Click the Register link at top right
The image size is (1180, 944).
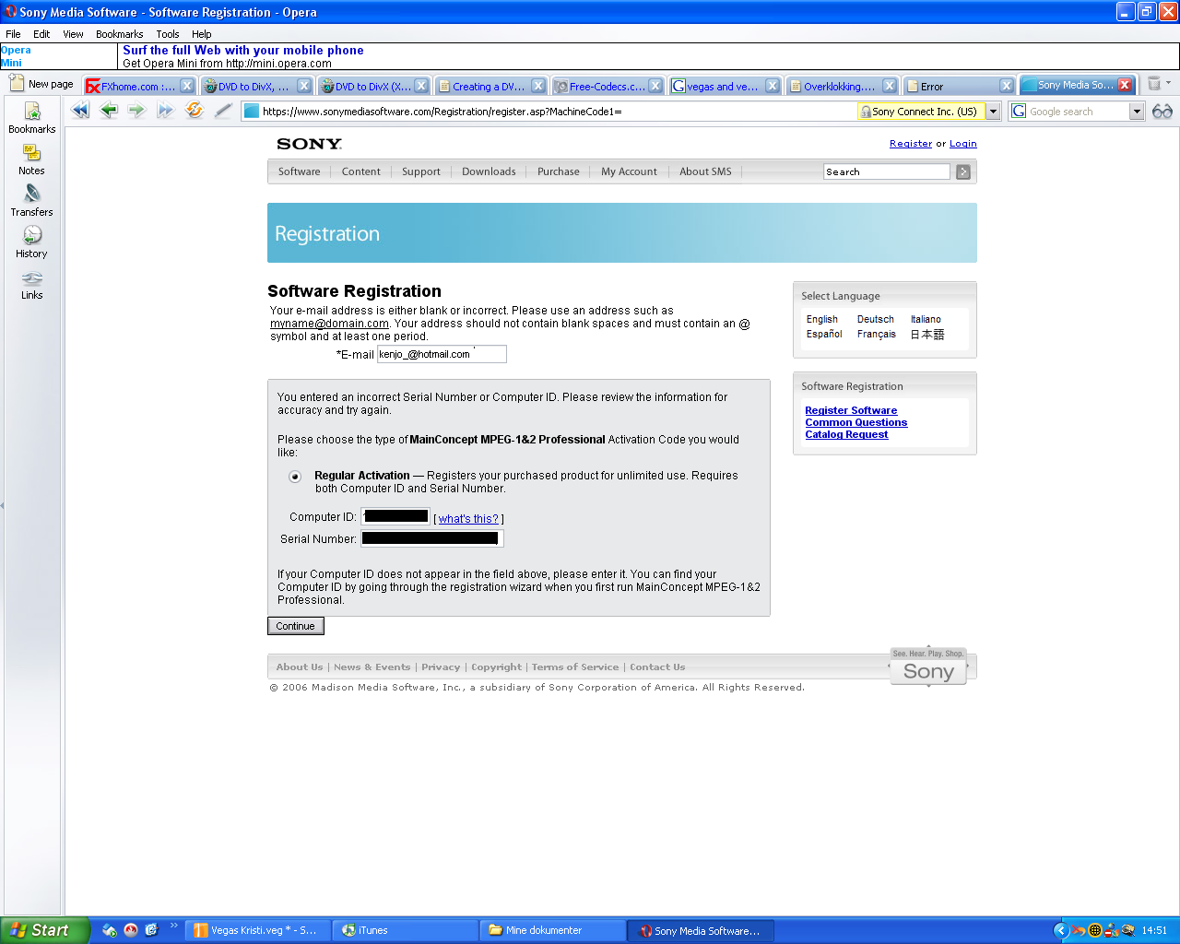911,144
